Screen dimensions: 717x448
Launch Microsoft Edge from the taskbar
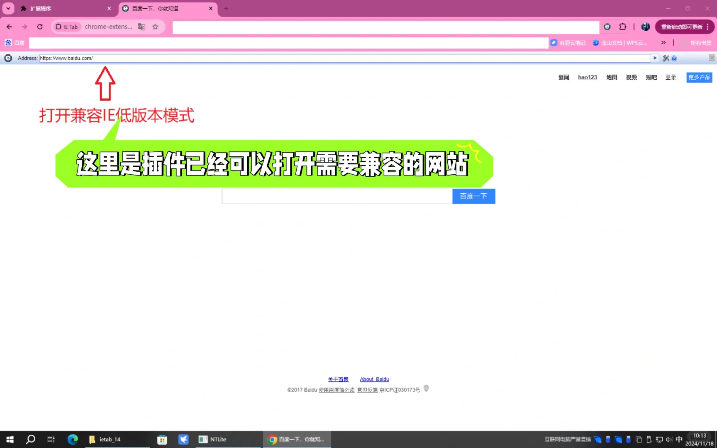73,439
